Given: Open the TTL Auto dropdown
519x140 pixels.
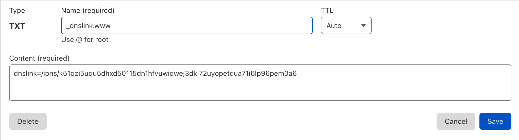Looking at the screenshot, I should (x=346, y=26).
